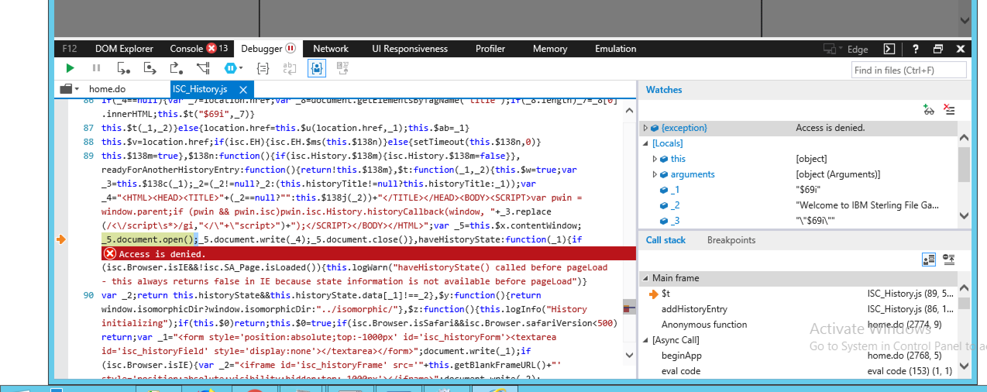Image resolution: width=987 pixels, height=392 pixels.
Task: Open the console pane toggle icon
Action: [889, 49]
